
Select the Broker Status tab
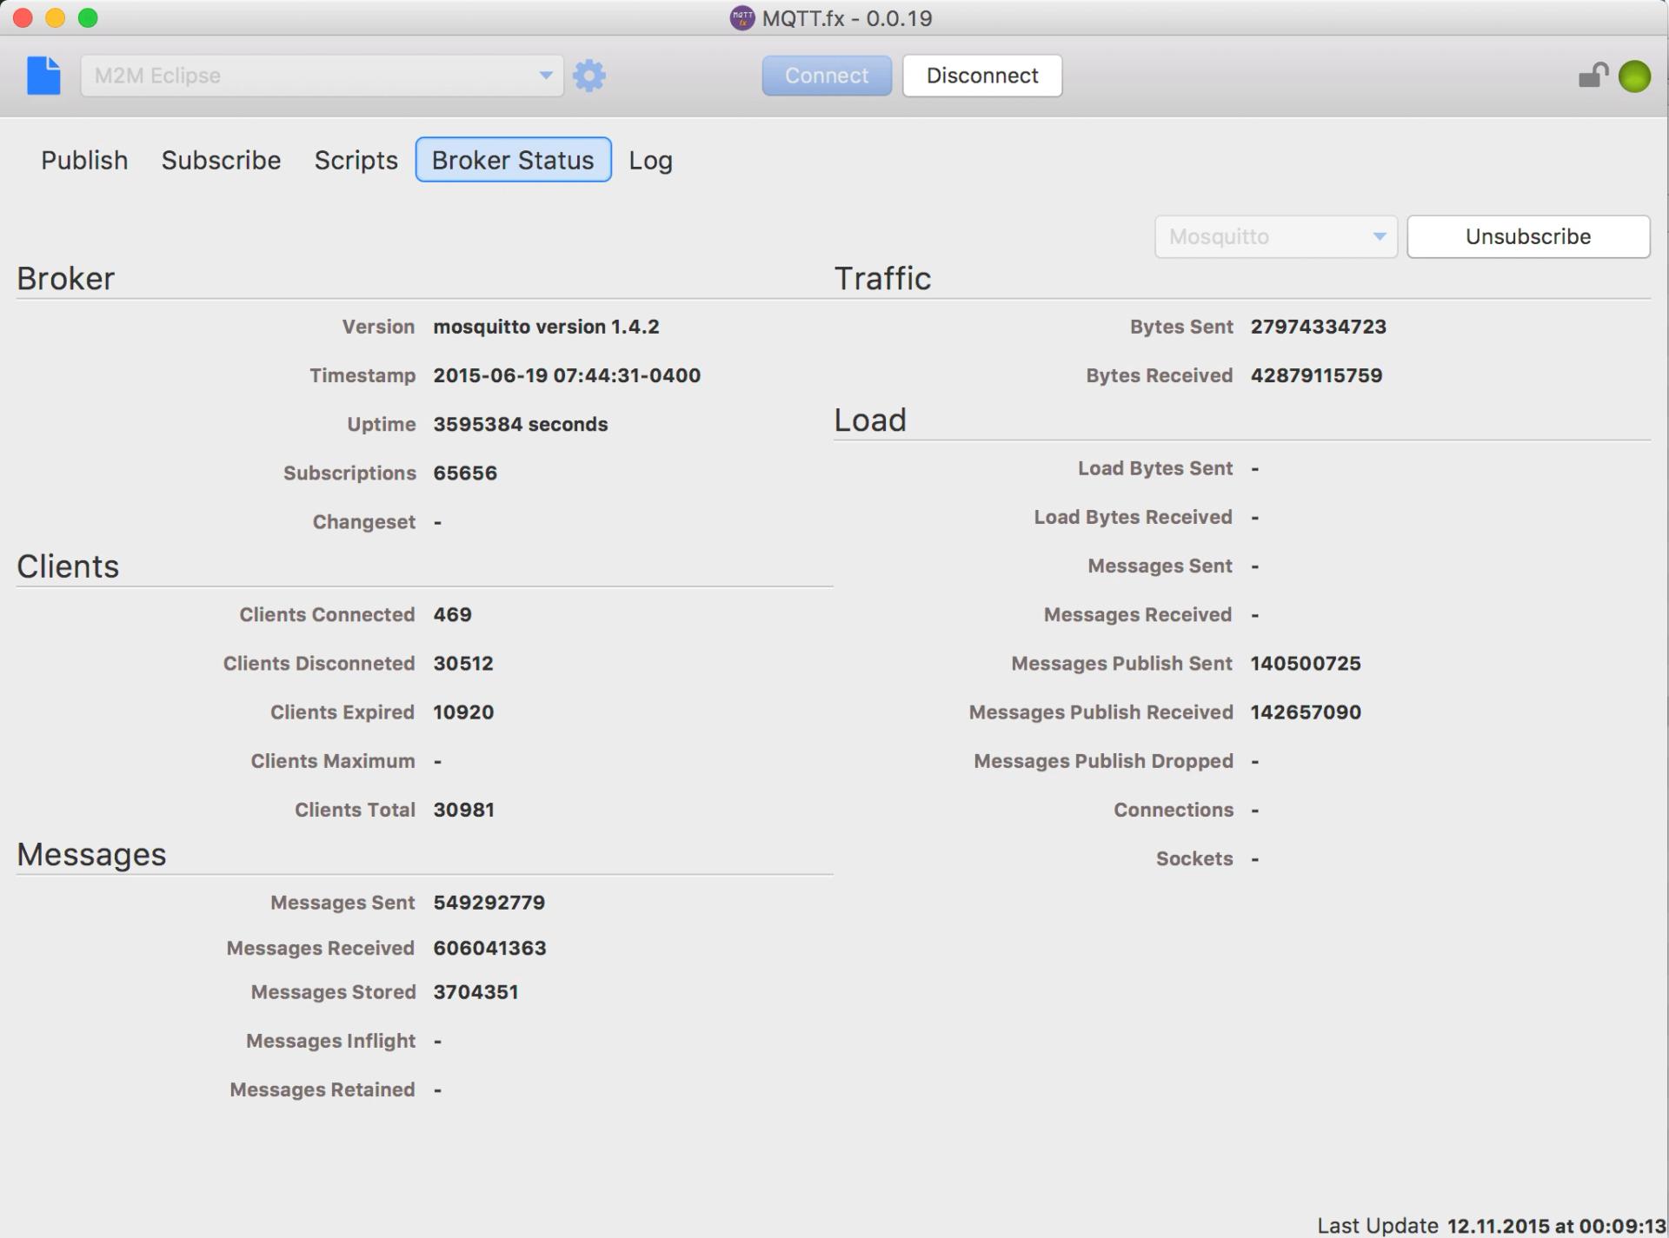[513, 160]
